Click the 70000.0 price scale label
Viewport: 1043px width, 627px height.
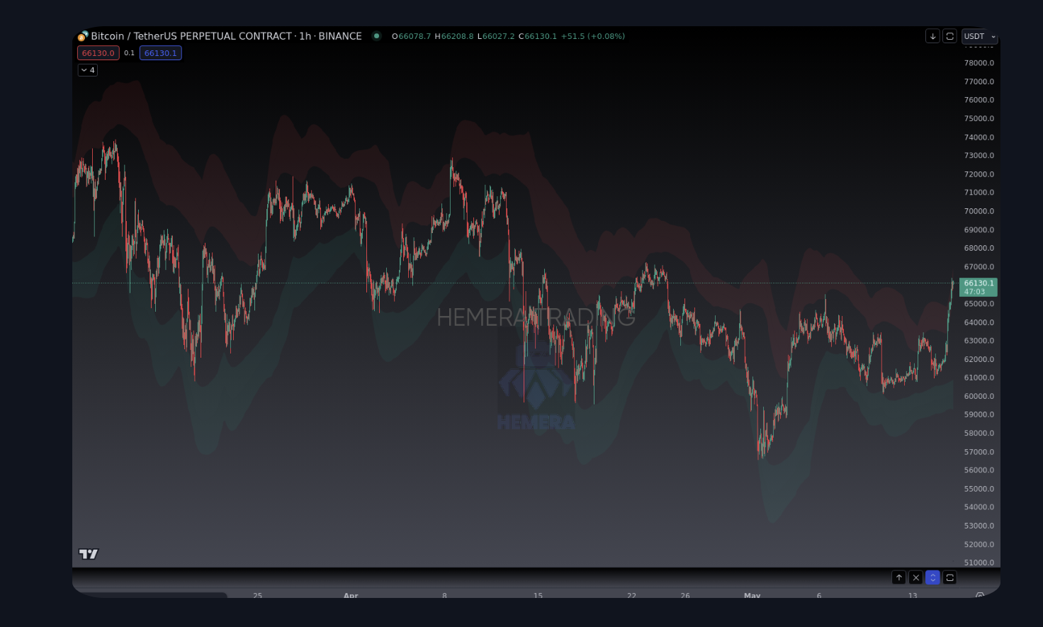[979, 211]
